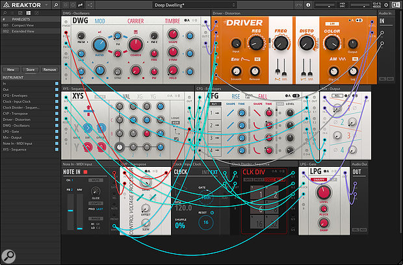The width and height of the screenshot is (403, 265).
Task: Toggle visibility checkbox for DWG - Oscillators
Action: 57,125
